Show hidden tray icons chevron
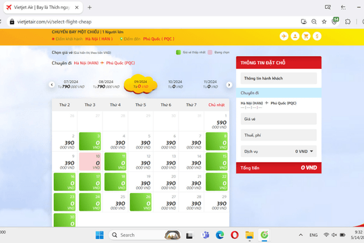This screenshot has width=364, height=243. coord(301,235)
